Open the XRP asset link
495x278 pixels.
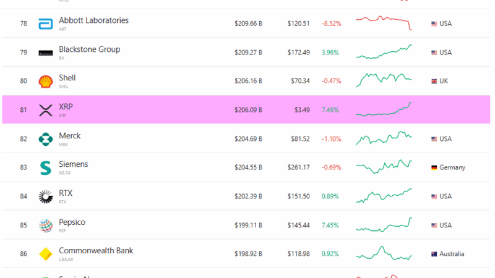coord(66,107)
